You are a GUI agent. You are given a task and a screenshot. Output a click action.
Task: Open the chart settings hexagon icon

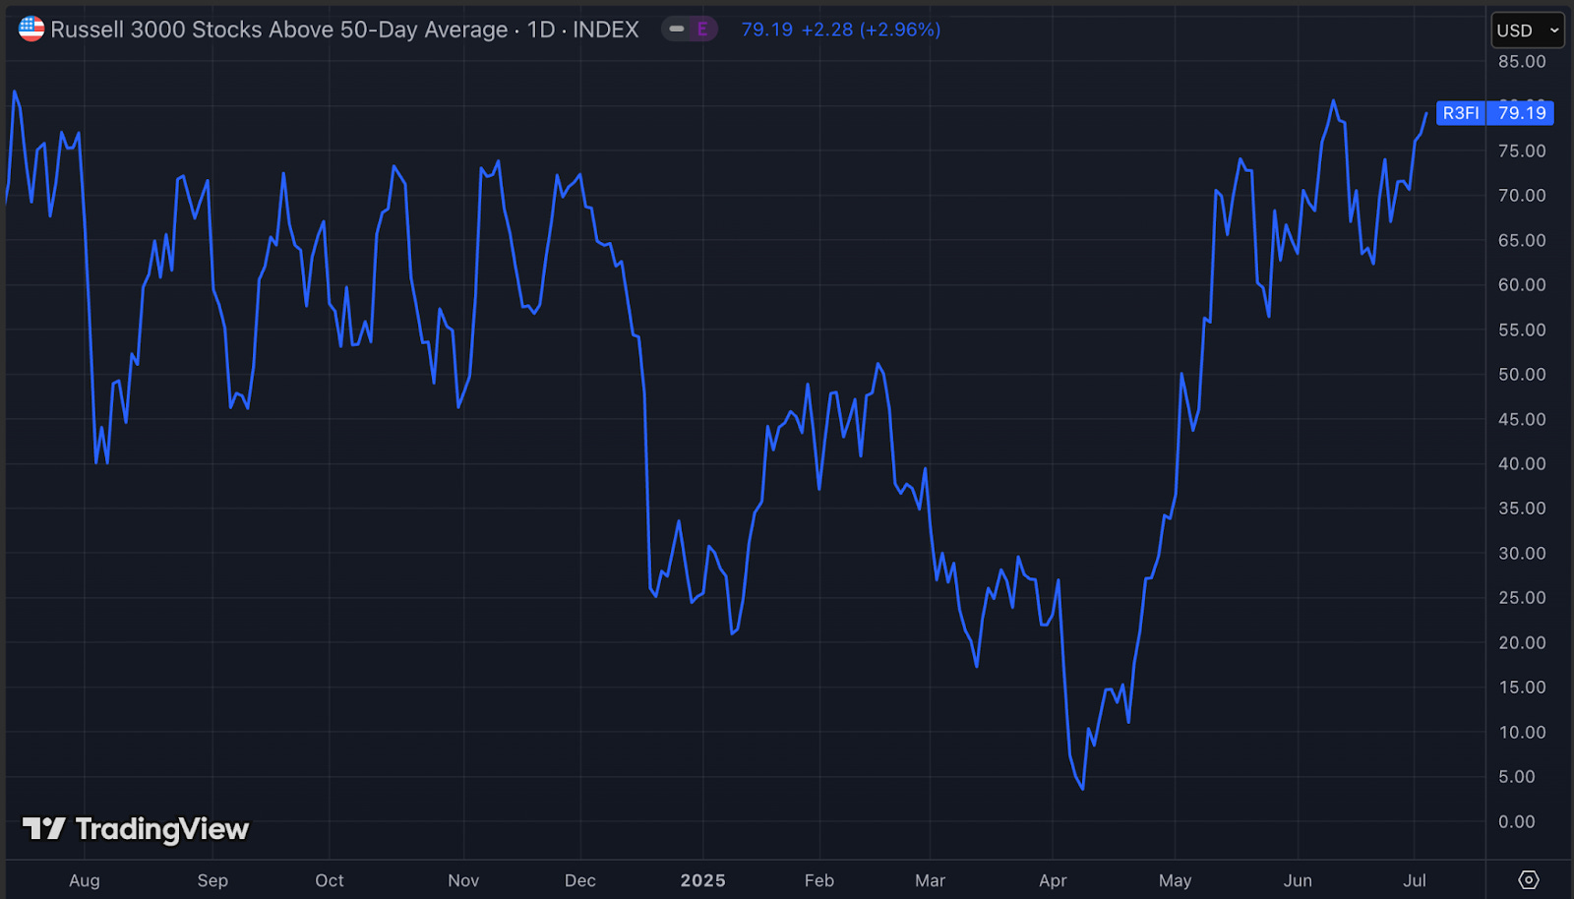pyautogui.click(x=1530, y=880)
